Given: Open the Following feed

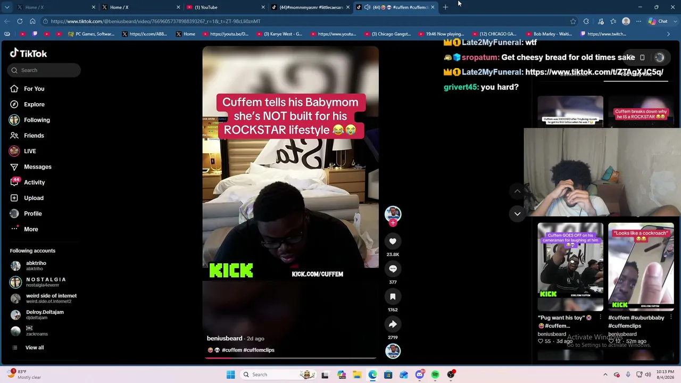Looking at the screenshot, I should coord(37,120).
